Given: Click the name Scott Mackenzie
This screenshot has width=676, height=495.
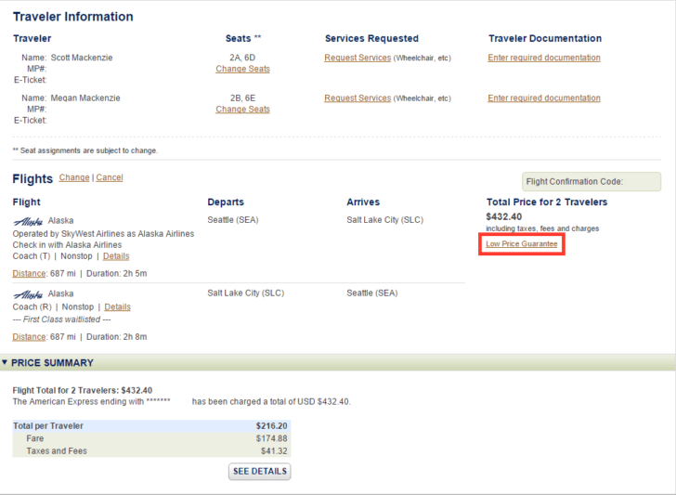Looking at the screenshot, I should 82,58.
